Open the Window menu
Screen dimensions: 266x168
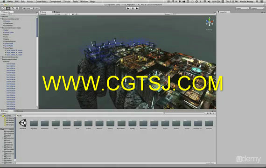(x=84, y=1)
